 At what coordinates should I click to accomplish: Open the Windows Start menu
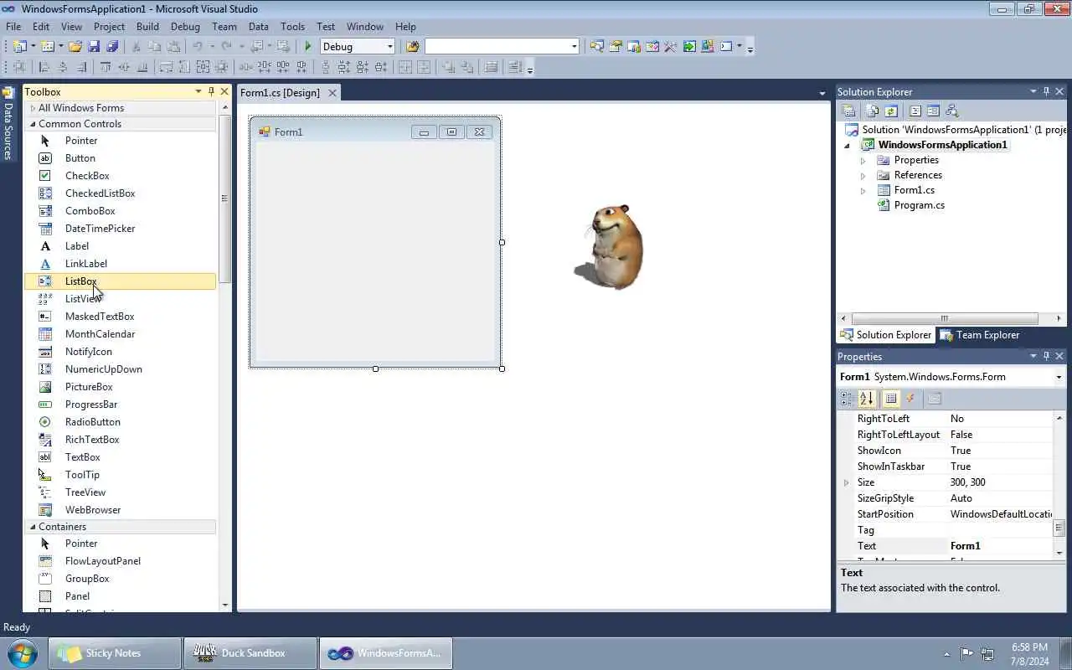tap(23, 653)
